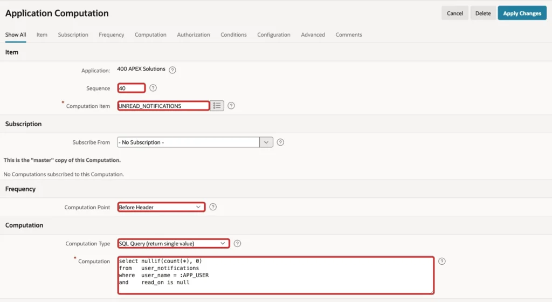Open help for the Sequence field
The image size is (552, 302).
point(153,88)
